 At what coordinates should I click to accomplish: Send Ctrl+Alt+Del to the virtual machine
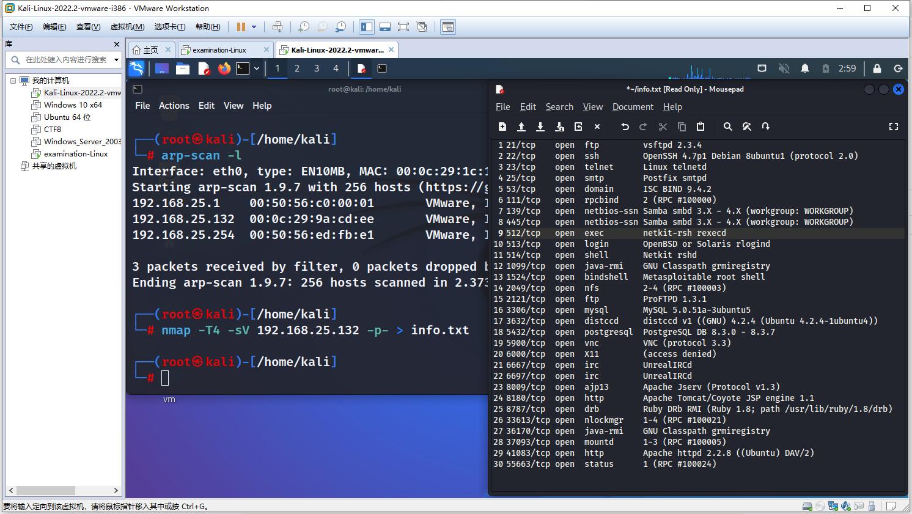(x=278, y=27)
